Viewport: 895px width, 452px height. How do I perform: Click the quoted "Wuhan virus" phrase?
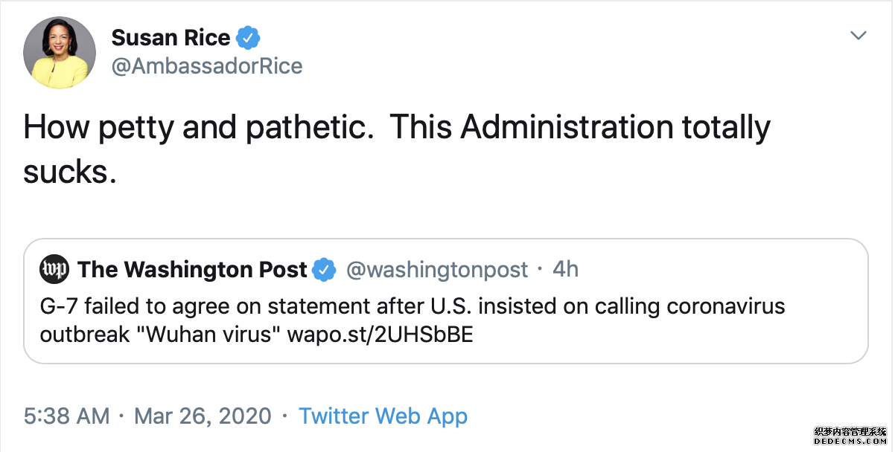click(x=214, y=335)
